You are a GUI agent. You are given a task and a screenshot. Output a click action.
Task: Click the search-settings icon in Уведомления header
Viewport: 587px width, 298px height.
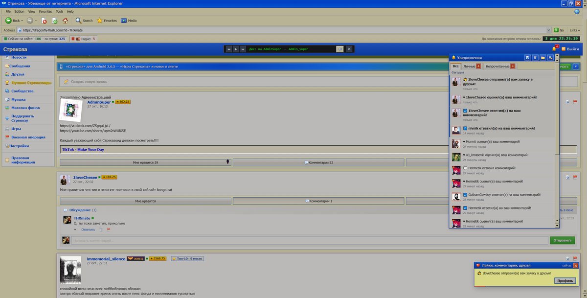coord(550,57)
